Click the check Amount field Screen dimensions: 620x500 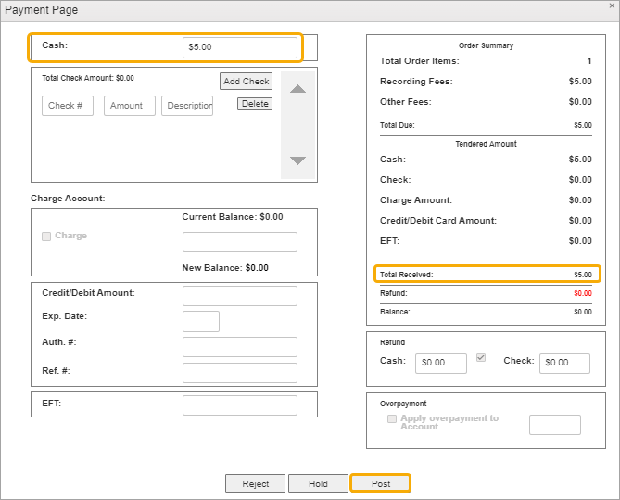pyautogui.click(x=129, y=106)
